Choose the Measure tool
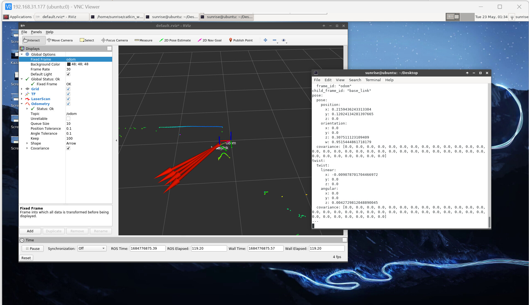This screenshot has width=529, height=305. point(143,40)
